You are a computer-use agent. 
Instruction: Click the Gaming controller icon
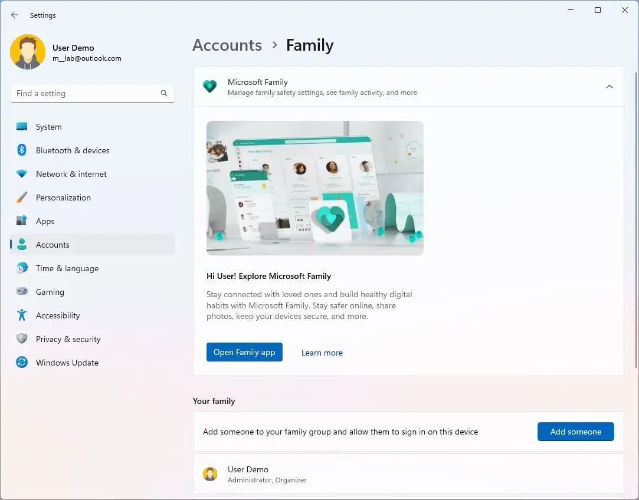(22, 292)
